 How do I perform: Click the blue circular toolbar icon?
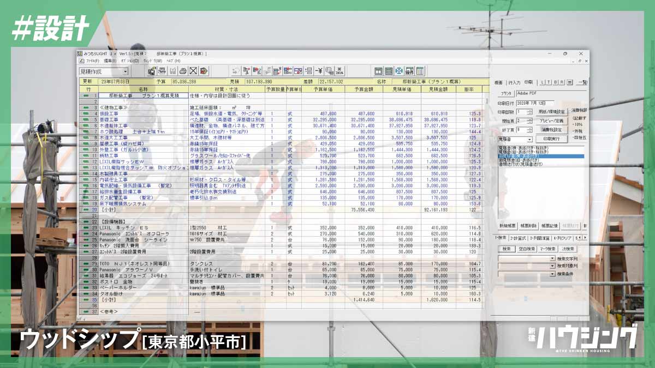(399, 71)
